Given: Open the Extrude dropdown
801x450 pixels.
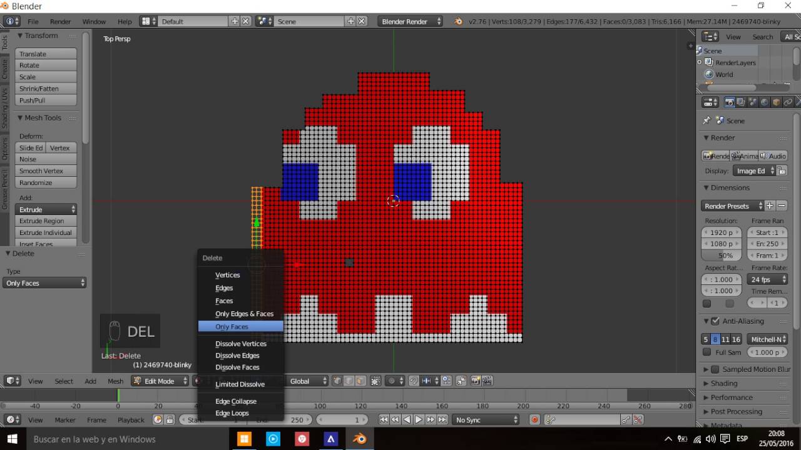Looking at the screenshot, I should 46,209.
